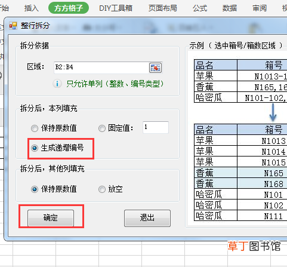The width and height of the screenshot is (287, 267).
Task: Click the 拆分依据 group label
Action: coord(35,45)
